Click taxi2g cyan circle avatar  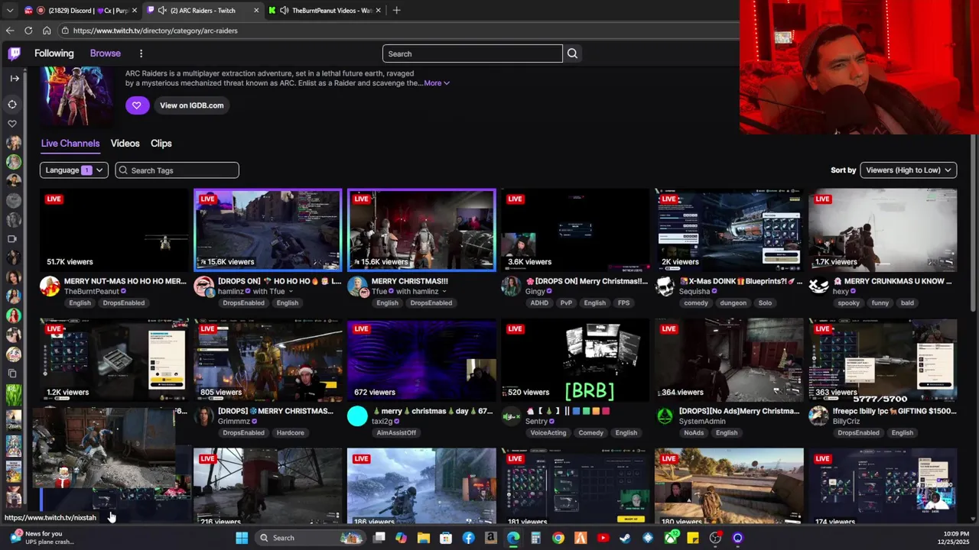pos(357,416)
